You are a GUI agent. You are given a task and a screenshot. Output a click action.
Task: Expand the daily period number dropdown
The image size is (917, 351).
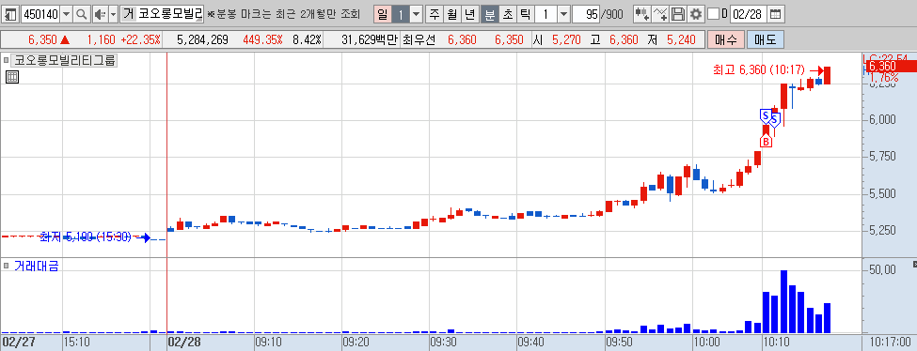416,14
